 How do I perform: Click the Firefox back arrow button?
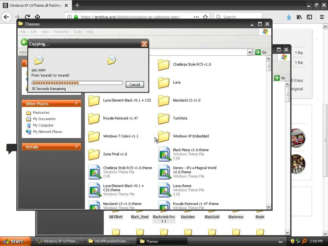6,17
